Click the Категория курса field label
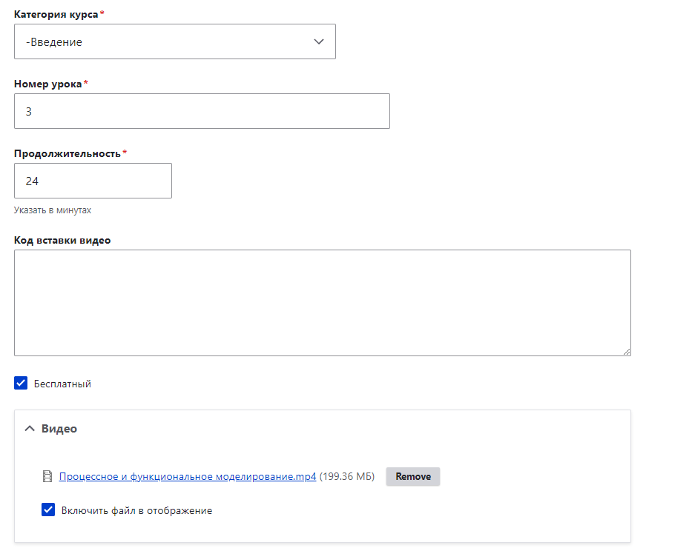692x551 pixels. tap(56, 14)
